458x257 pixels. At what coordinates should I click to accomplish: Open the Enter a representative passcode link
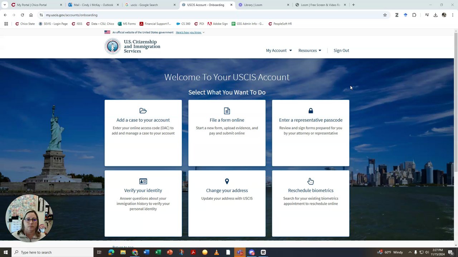[x=311, y=120]
